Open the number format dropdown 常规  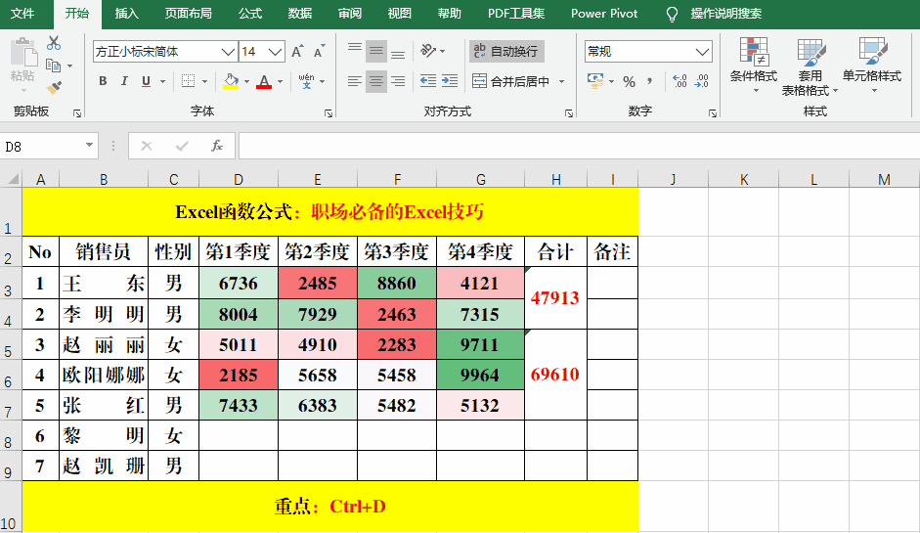702,52
